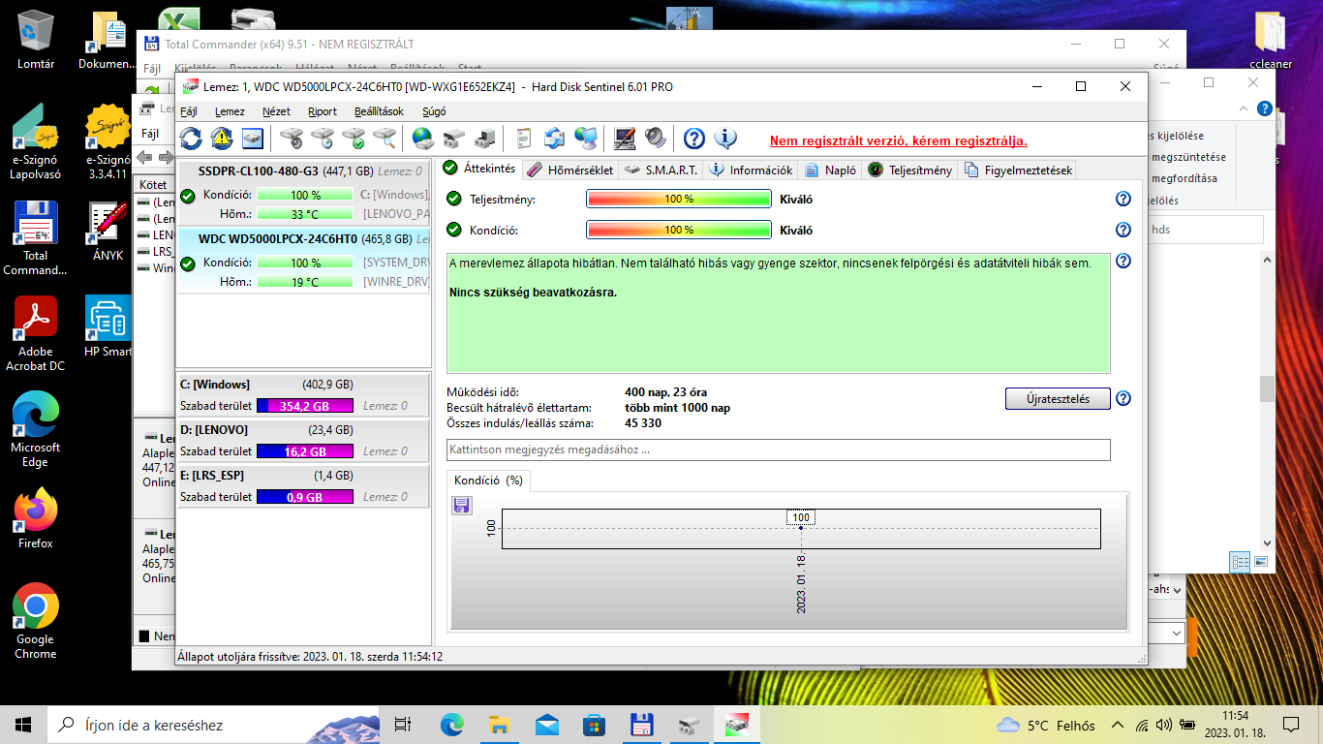The image size is (1323, 744).
Task: Click the disk with magnifier surface test icon
Action: click(x=385, y=139)
